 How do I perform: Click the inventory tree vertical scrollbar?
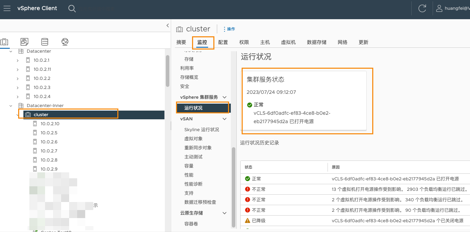[168, 71]
